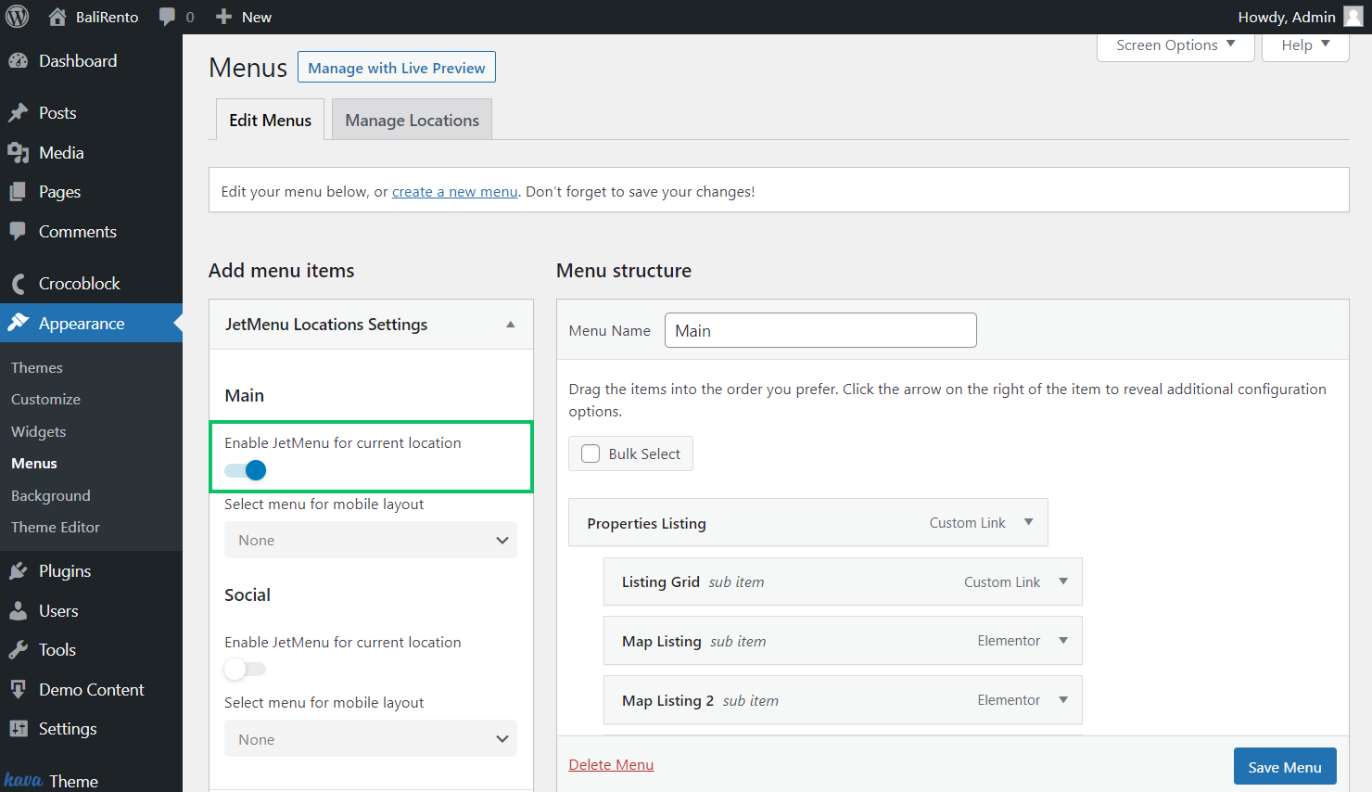Open Theme Editor submenu item
Viewport: 1372px width, 792px height.
56,527
